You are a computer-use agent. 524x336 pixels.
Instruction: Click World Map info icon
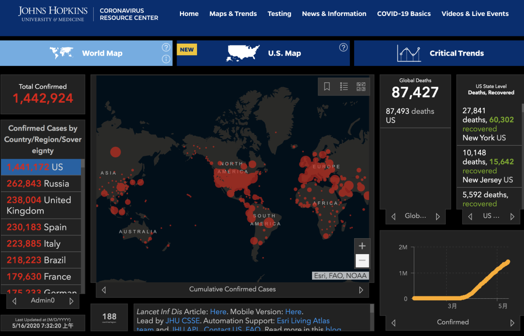tap(166, 59)
